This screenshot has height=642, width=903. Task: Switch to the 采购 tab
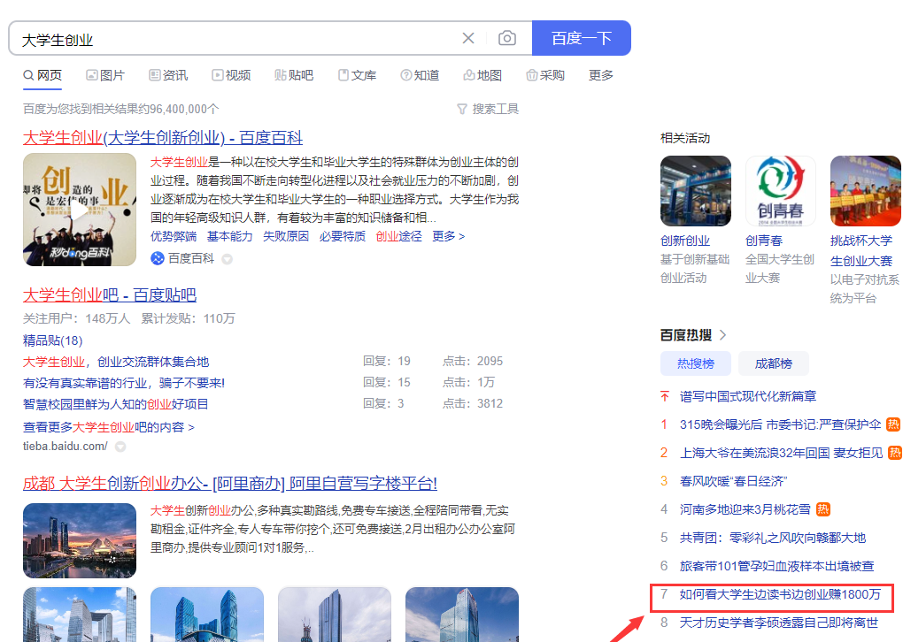coord(545,75)
